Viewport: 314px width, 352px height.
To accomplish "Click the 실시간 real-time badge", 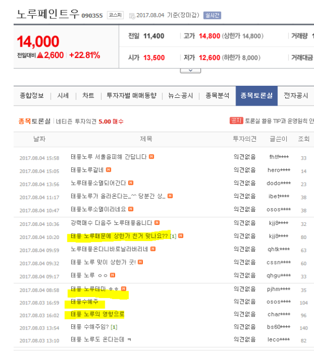I will point(212,15).
